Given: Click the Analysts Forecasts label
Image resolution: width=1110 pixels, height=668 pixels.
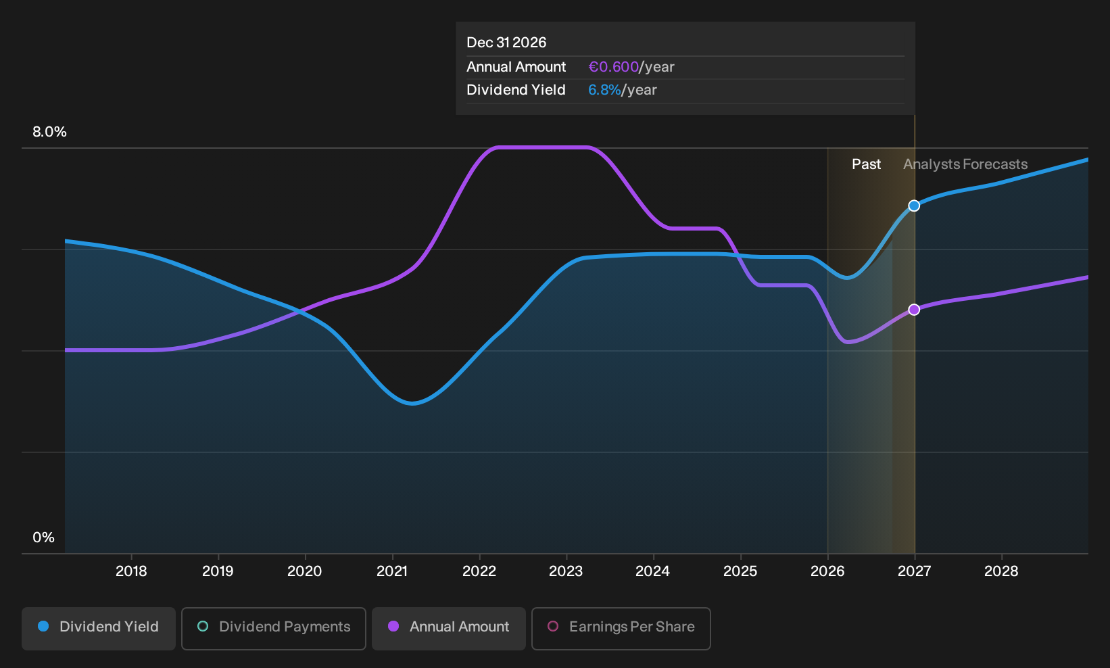Looking at the screenshot, I should (965, 164).
